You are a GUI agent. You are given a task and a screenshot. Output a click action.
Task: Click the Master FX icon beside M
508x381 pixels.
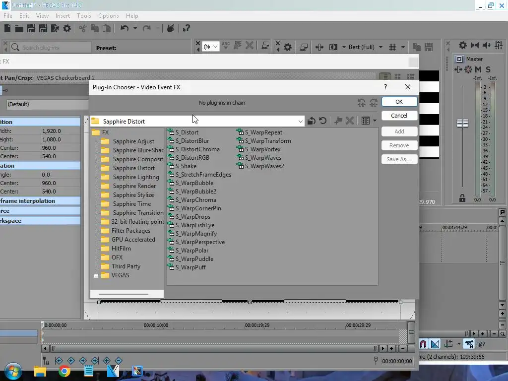[468, 69]
